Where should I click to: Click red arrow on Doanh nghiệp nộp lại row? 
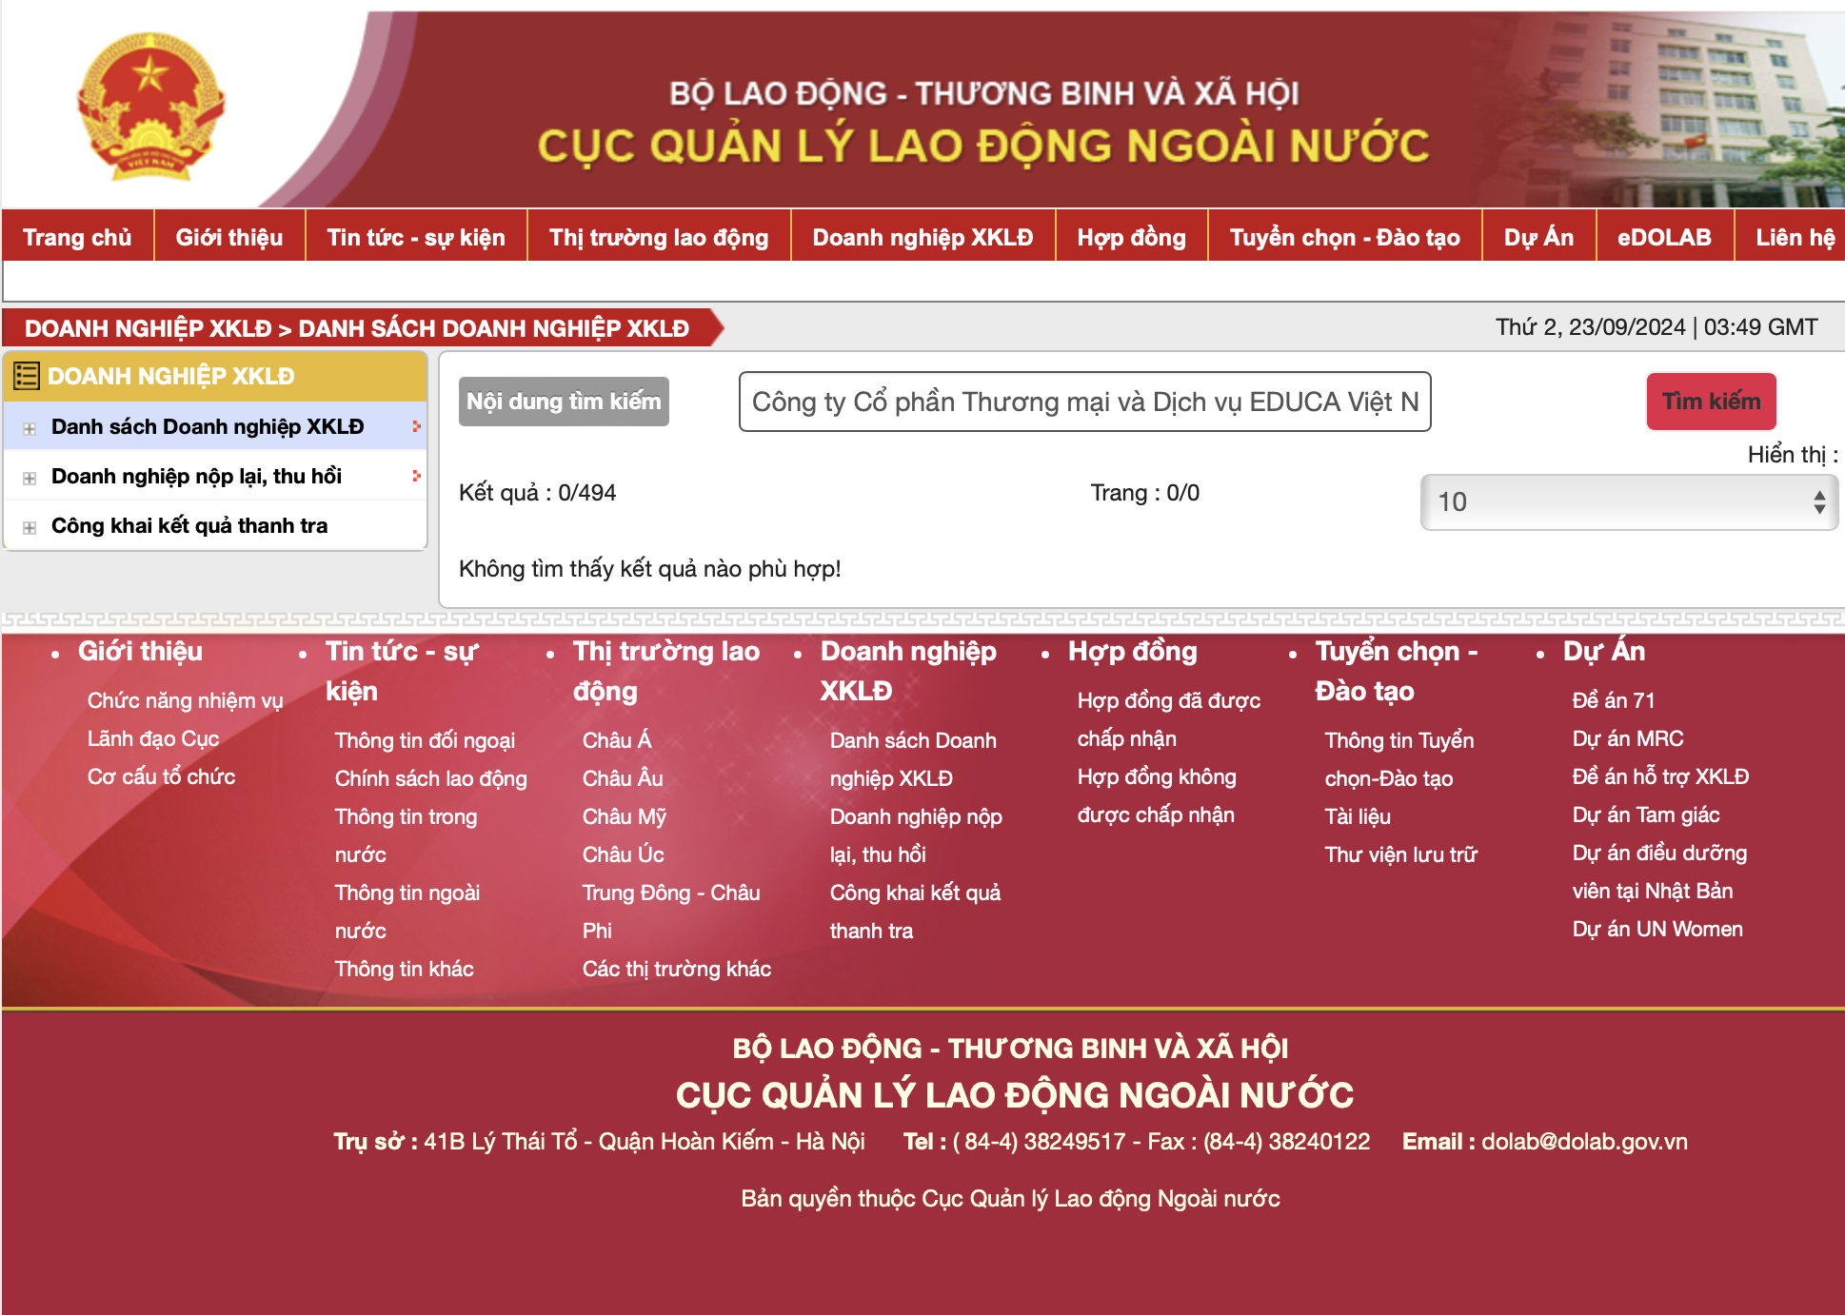(x=416, y=476)
